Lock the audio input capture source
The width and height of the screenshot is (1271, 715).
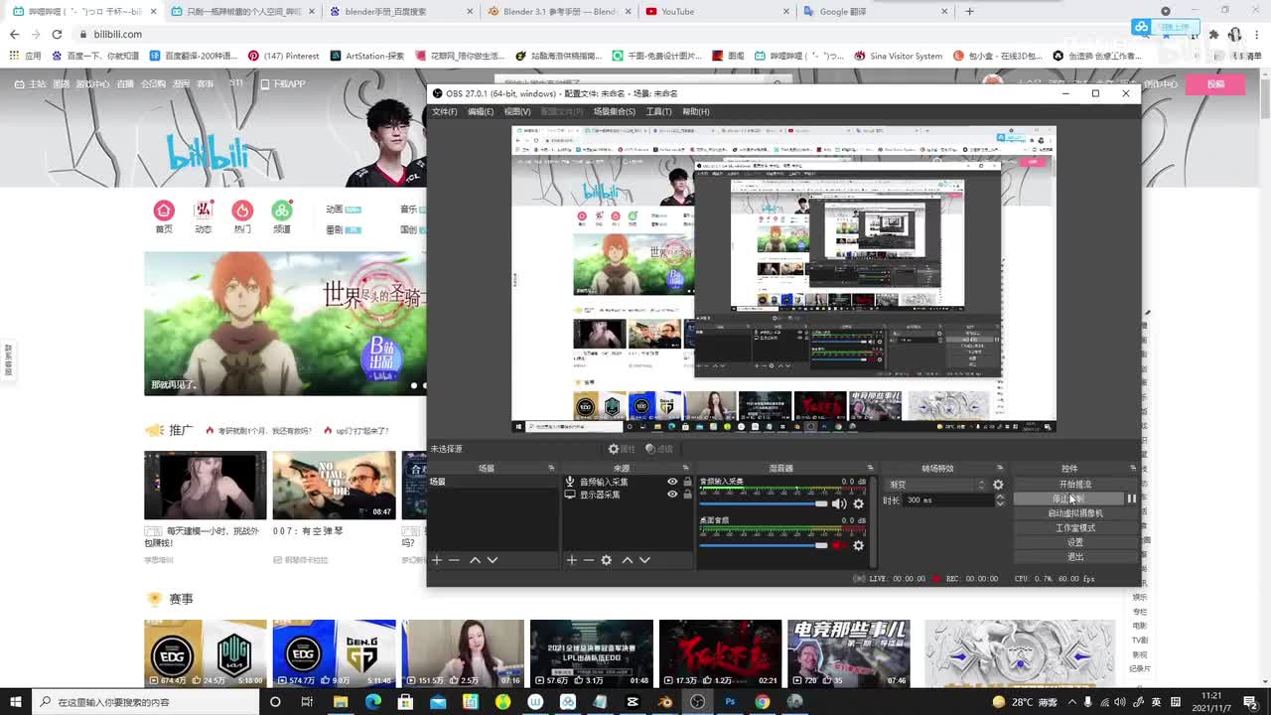(687, 482)
